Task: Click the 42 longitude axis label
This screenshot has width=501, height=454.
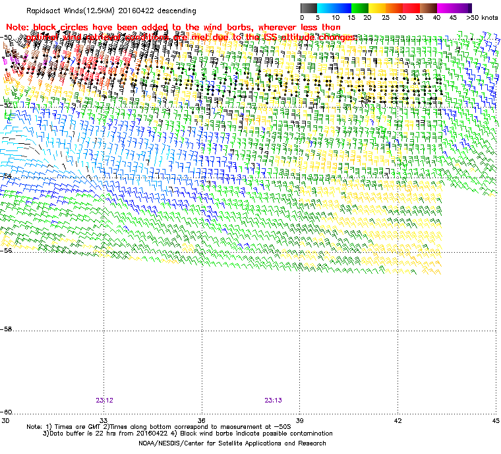Action: (x=398, y=421)
